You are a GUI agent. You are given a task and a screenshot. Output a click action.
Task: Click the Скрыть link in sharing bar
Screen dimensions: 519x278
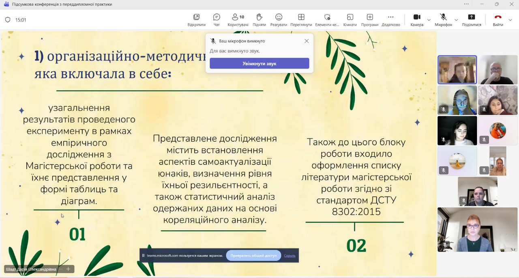(290, 255)
